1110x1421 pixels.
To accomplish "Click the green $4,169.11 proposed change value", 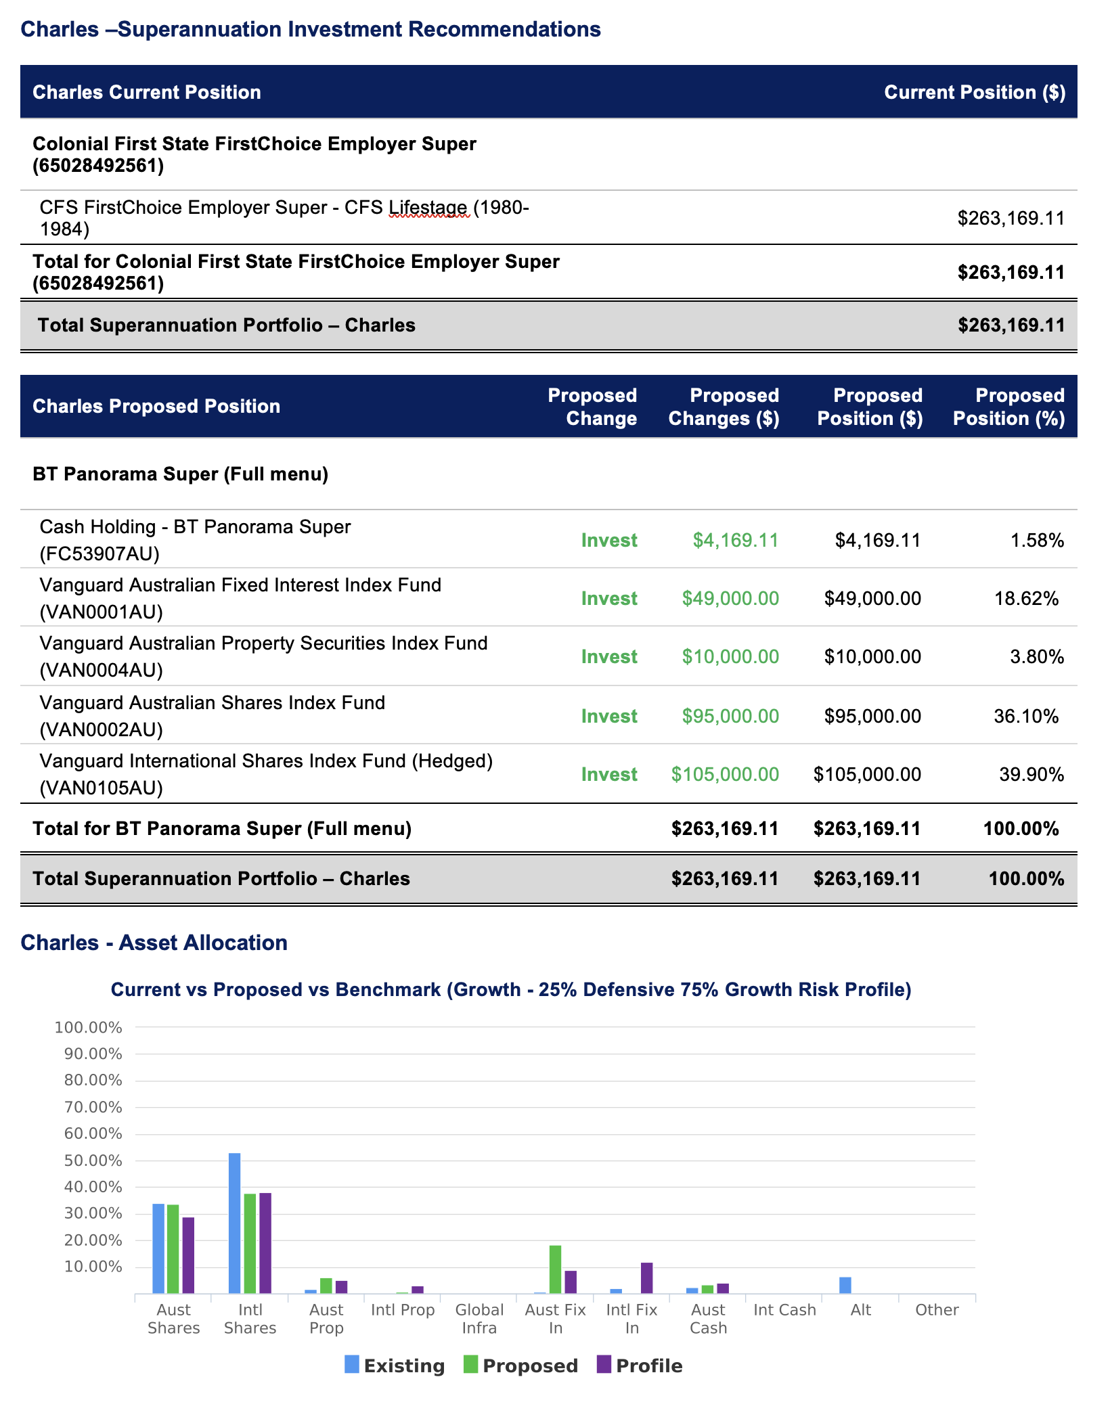I will tap(736, 540).
